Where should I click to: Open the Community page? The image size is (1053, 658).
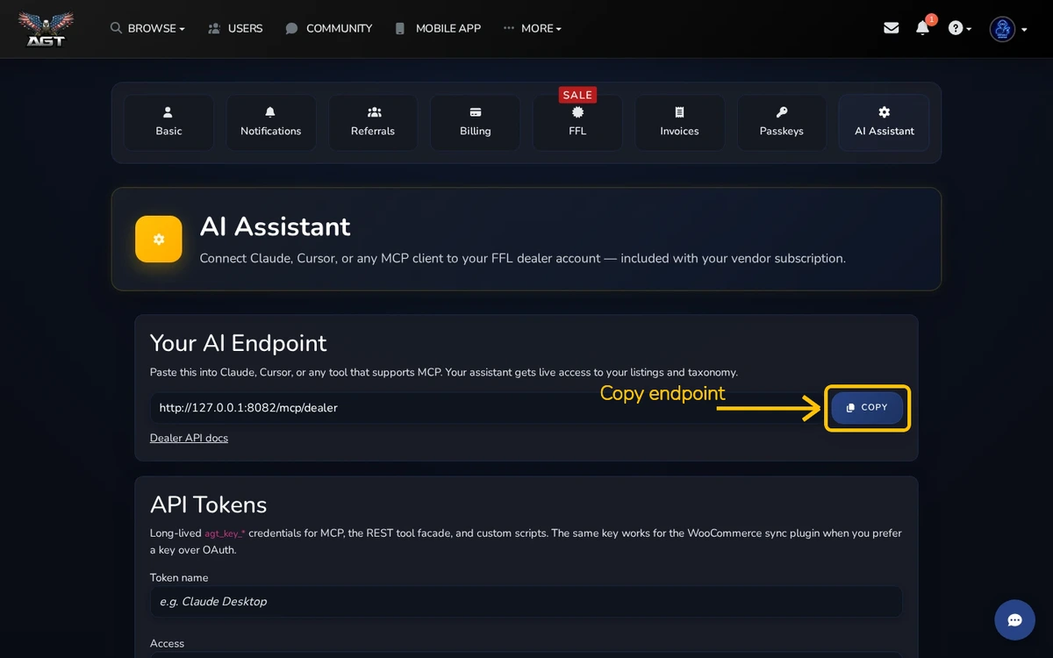[x=329, y=28]
